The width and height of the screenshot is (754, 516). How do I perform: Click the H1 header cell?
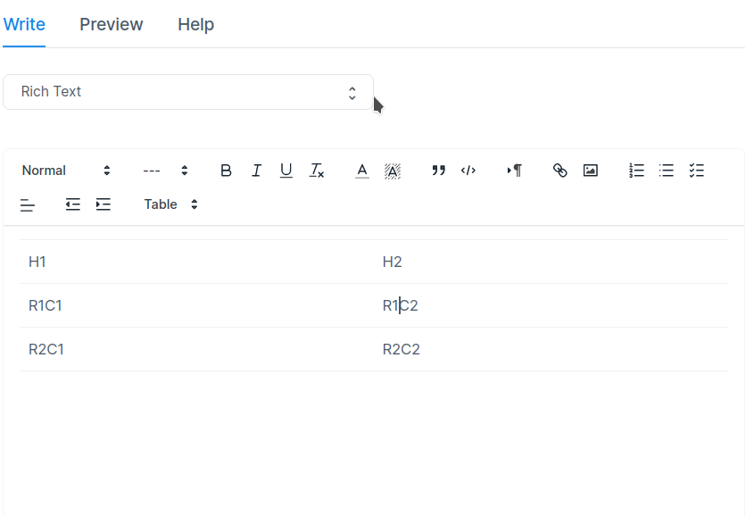(x=196, y=262)
